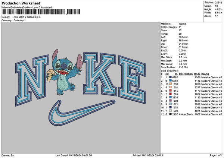224x158 pixels.
Task: Click the red swatch for code 1037
Action: click(x=171, y=94)
